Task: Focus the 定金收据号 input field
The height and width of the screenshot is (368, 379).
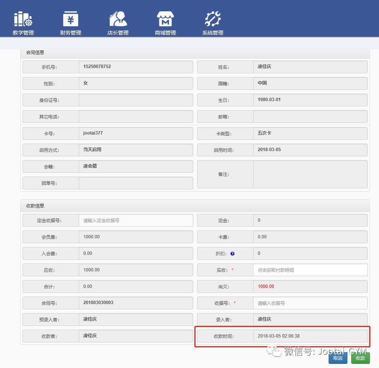Action: click(x=136, y=220)
